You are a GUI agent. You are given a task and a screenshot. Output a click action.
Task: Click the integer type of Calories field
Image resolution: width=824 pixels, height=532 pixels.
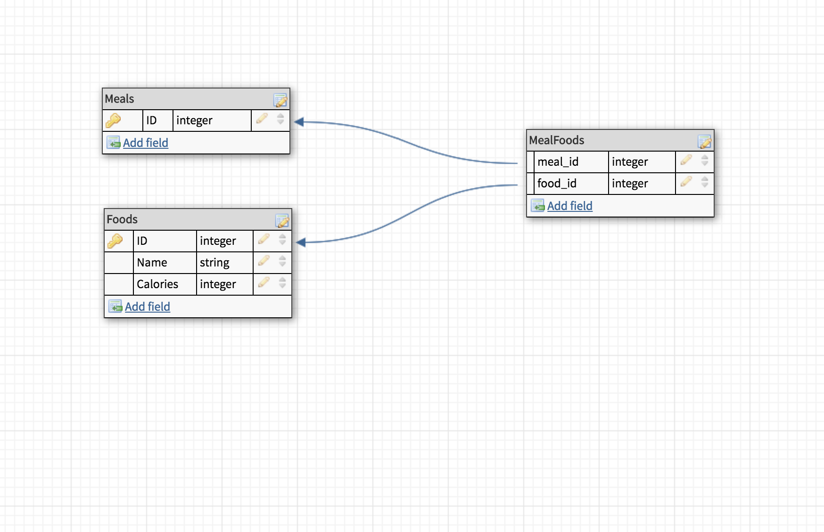[x=218, y=284]
